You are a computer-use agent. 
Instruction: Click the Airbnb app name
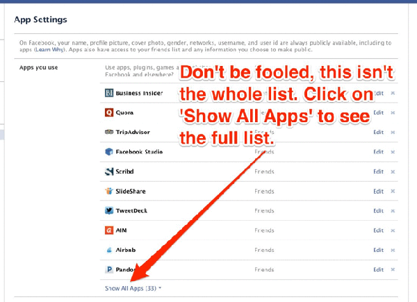126,250
